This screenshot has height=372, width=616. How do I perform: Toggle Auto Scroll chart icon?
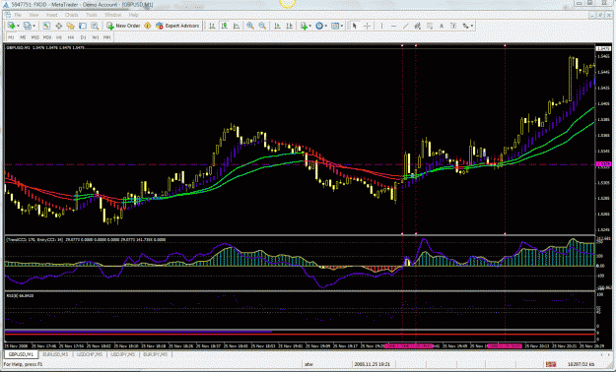click(x=277, y=26)
